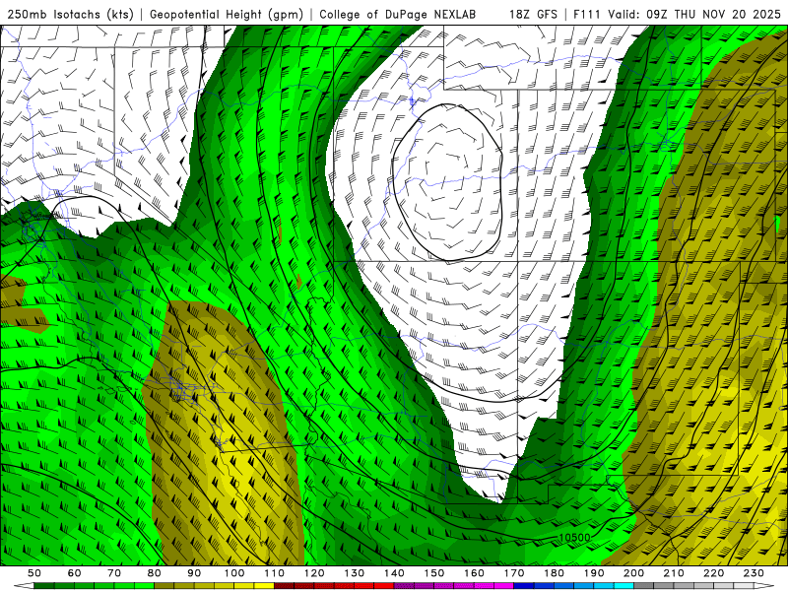Click the "Valid: 09Z THU NOV 20 2025" text
The image size is (788, 591).
pyautogui.click(x=694, y=14)
